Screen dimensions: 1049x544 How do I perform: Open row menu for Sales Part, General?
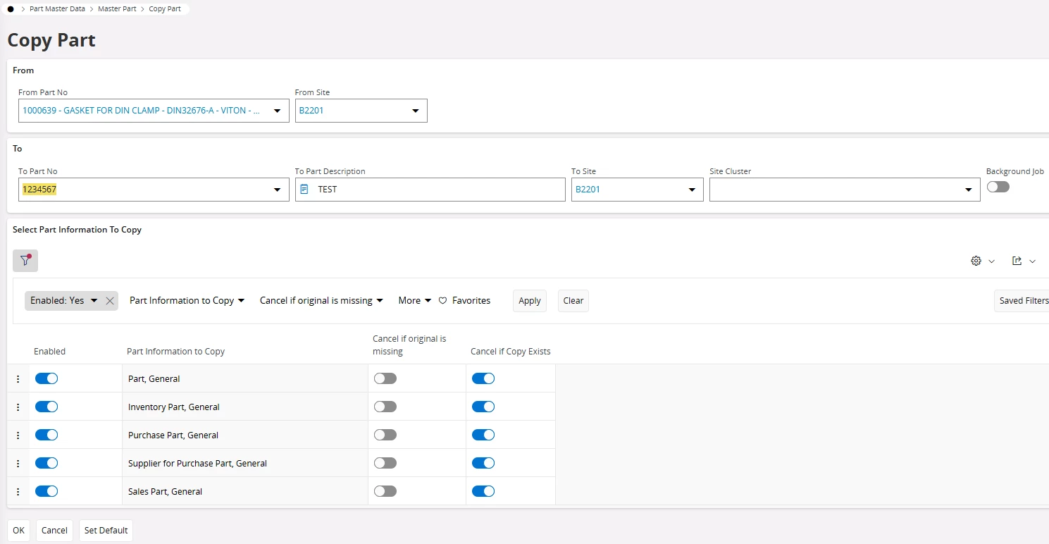pos(18,492)
